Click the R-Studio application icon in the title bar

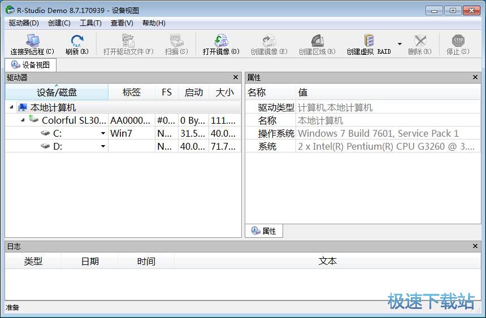10,10
